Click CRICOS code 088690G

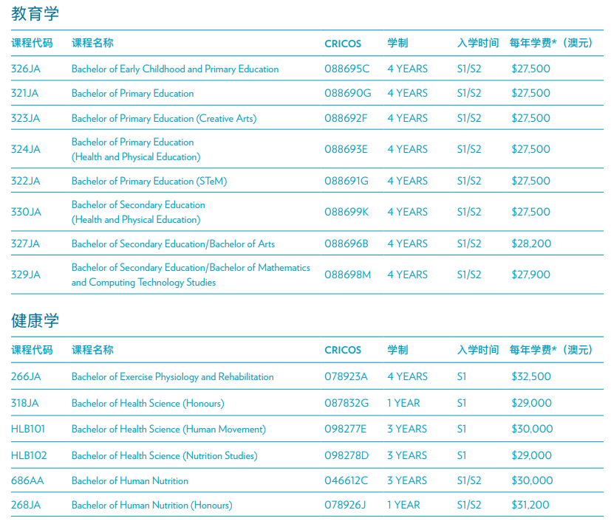(x=347, y=94)
